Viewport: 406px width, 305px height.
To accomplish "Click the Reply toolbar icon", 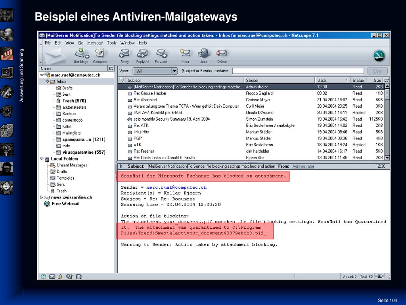I will (x=124, y=56).
